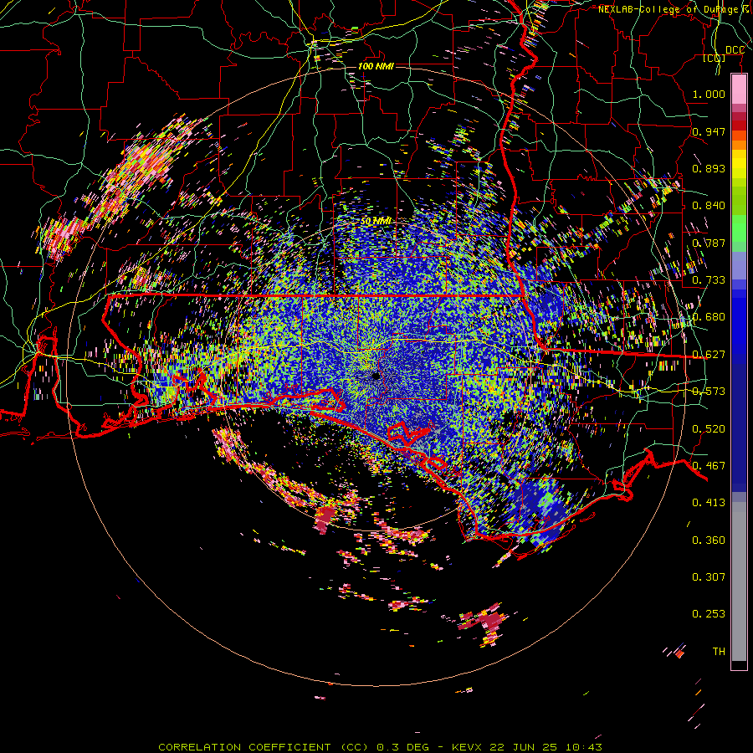
Task: Click the 0.733 color scale value
Action: [709, 280]
